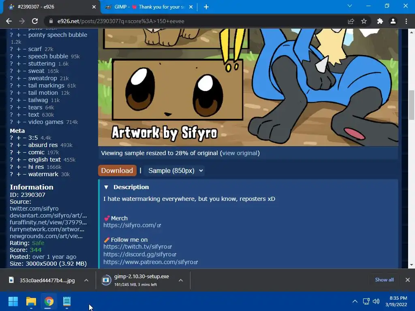Click the question mark next to 3:5 tag

click(x=11, y=138)
